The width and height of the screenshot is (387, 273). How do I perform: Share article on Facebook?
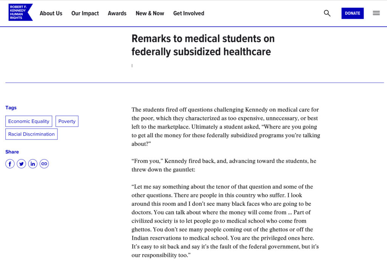click(10, 164)
